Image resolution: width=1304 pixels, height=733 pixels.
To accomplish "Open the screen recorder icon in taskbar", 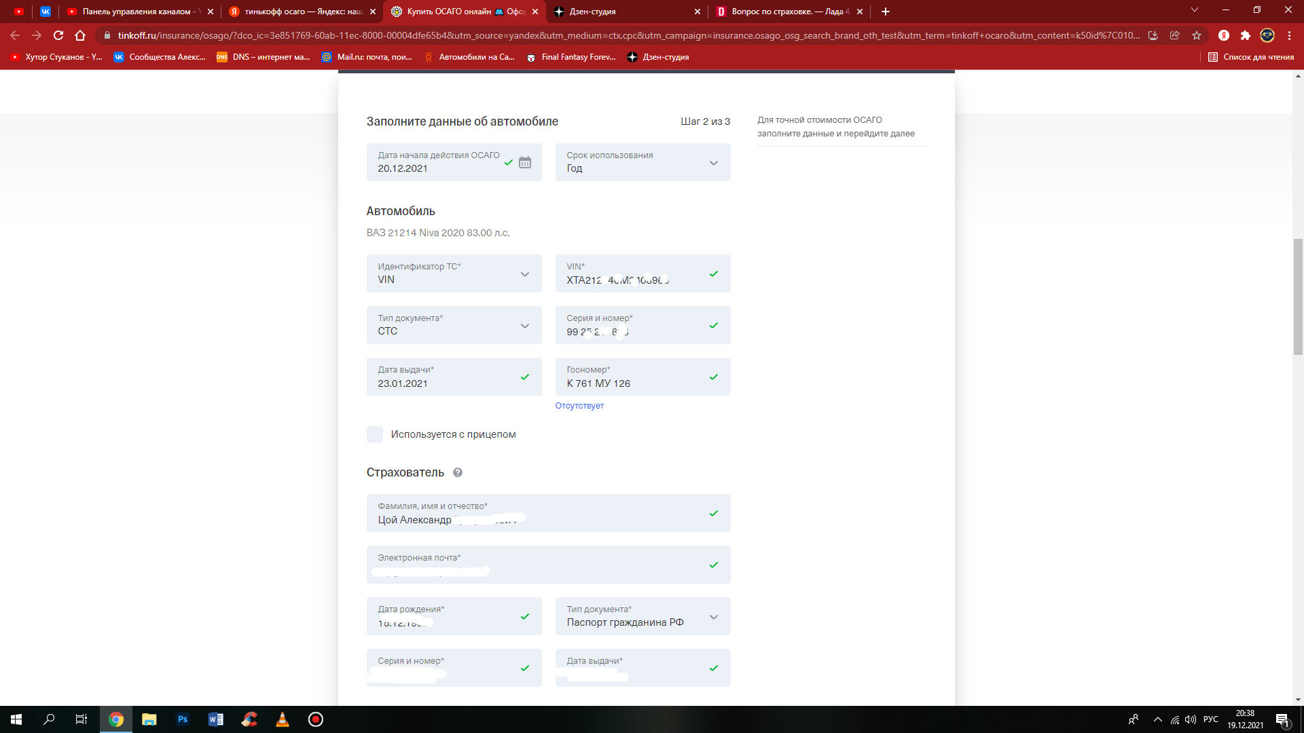I will tap(316, 719).
